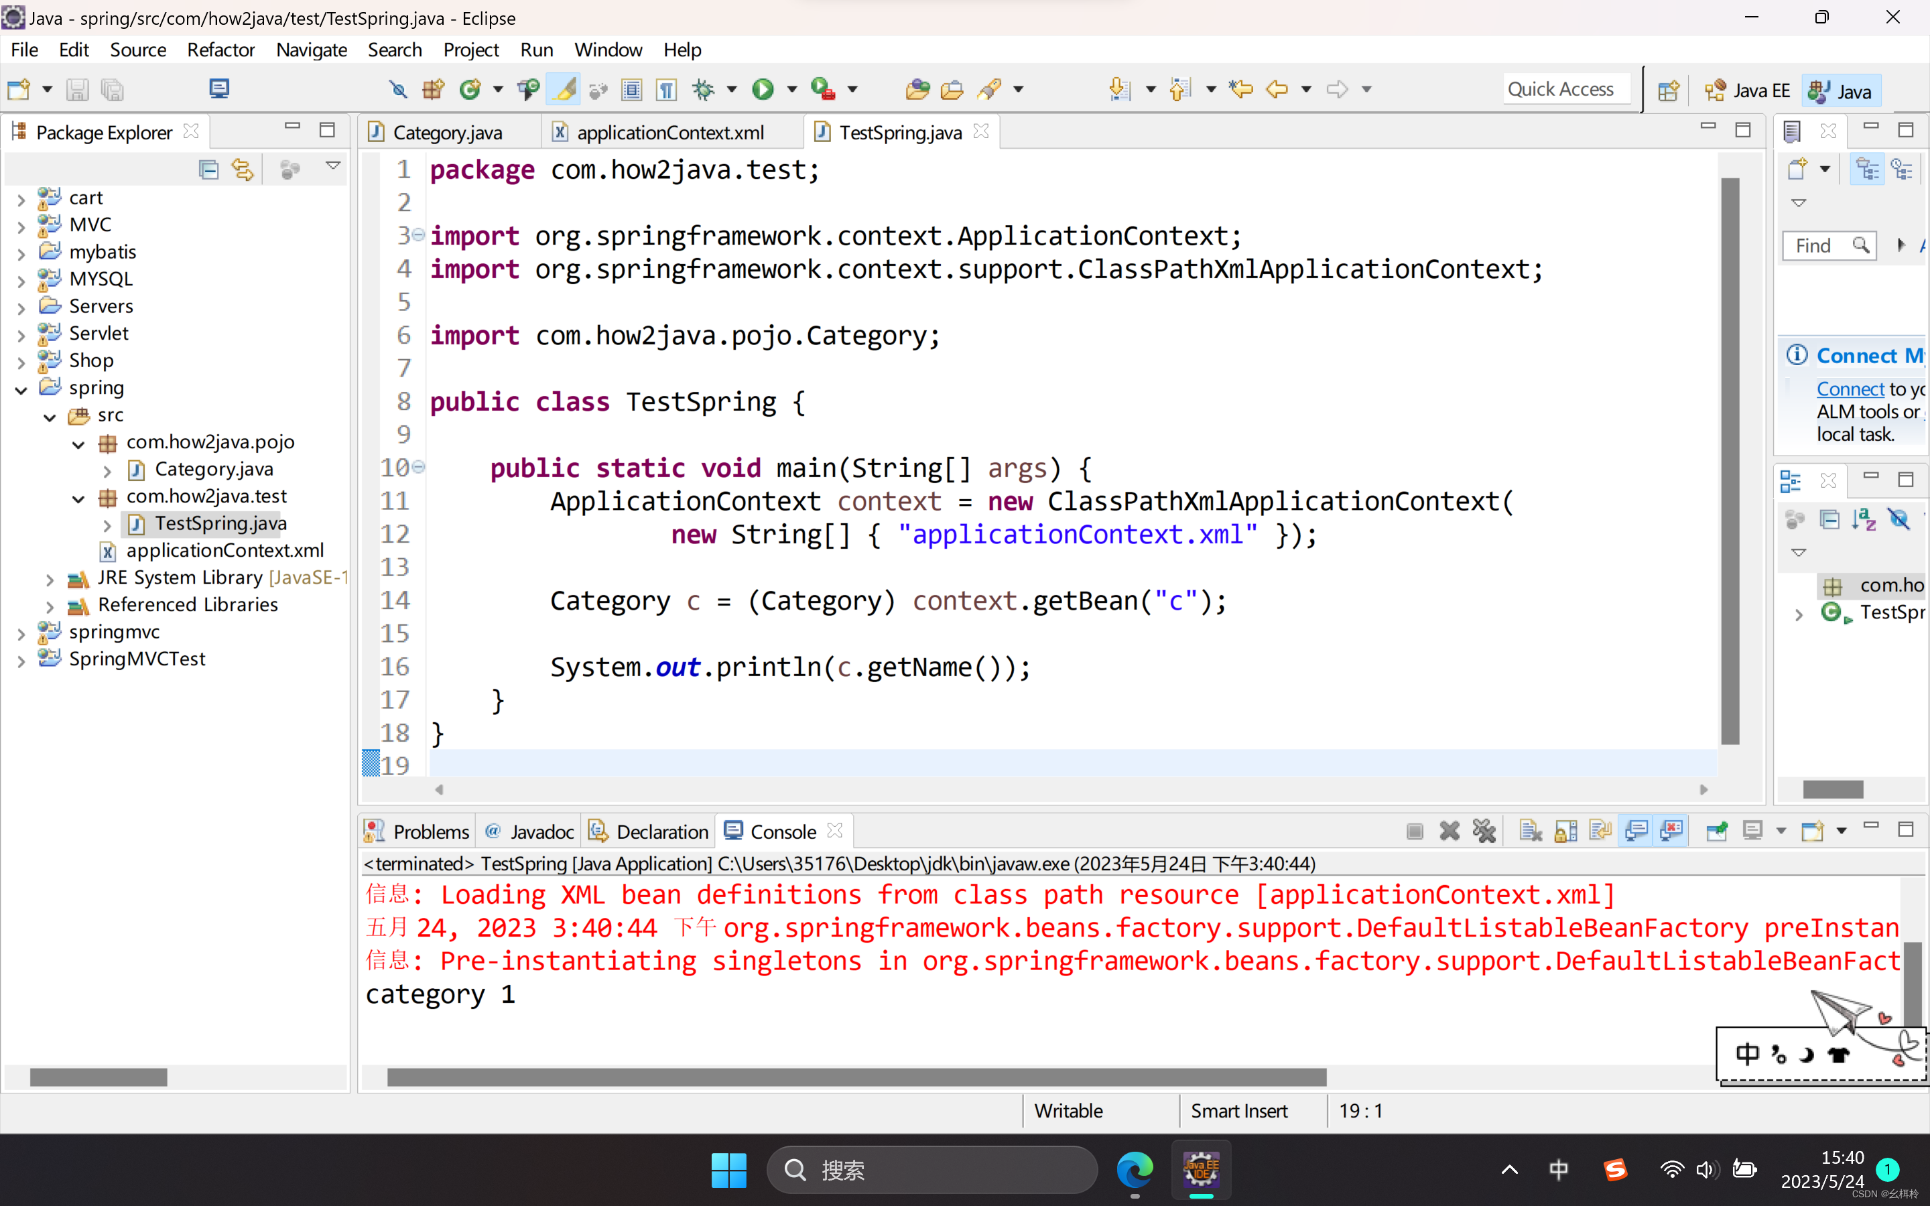
Task: Toggle Mark Occurrences highlighter button
Action: 564,89
